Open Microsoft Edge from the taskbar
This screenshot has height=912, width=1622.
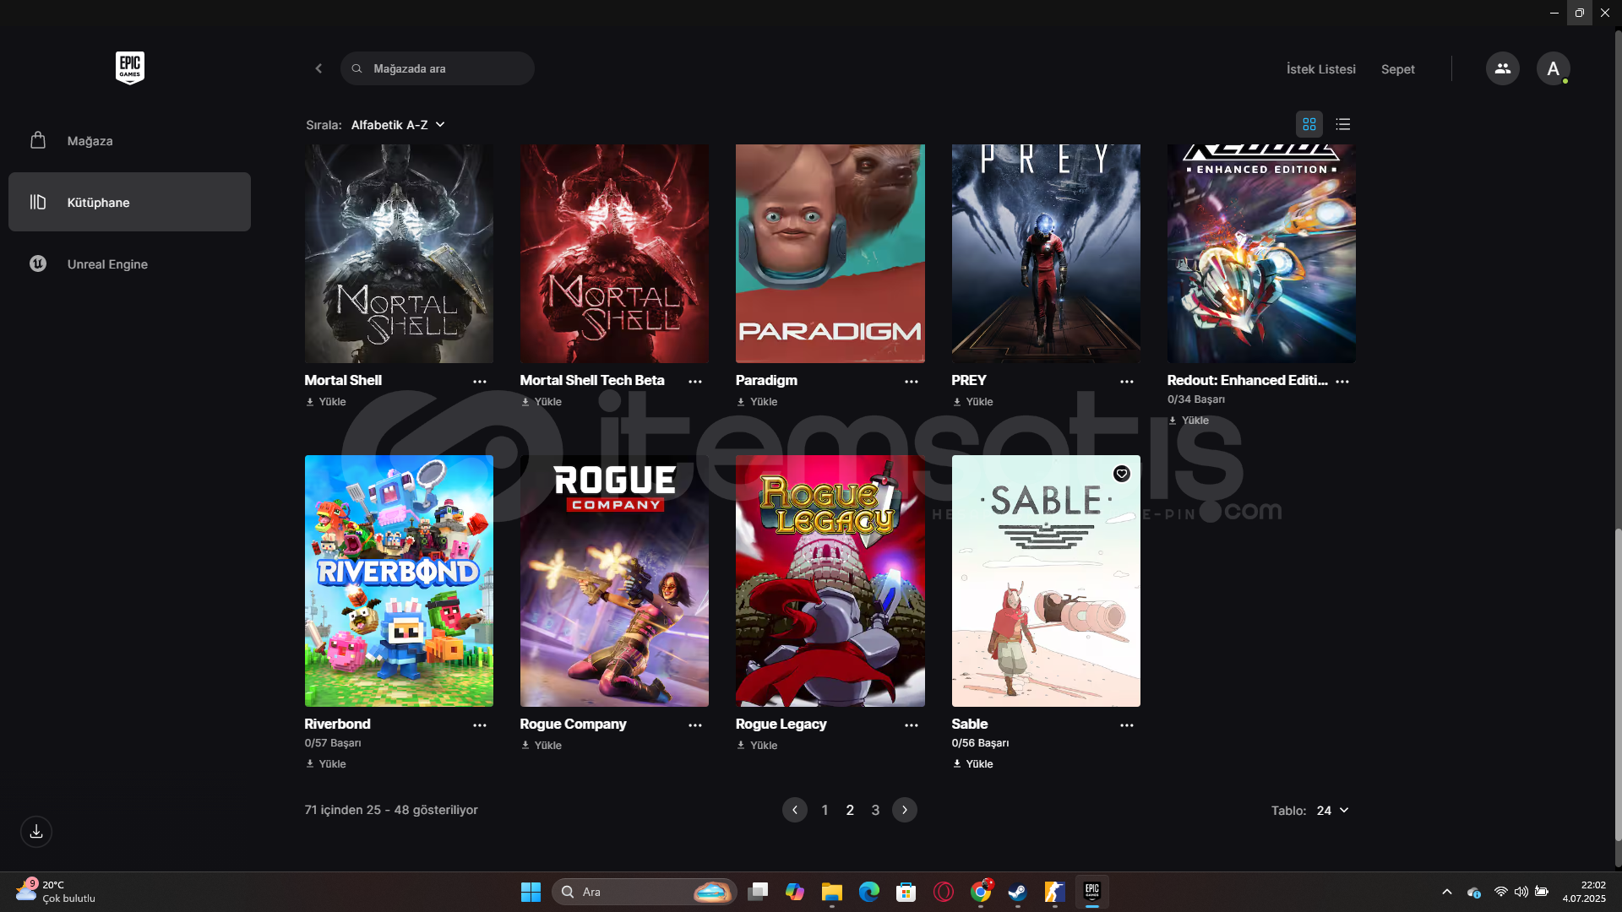pyautogui.click(x=868, y=892)
